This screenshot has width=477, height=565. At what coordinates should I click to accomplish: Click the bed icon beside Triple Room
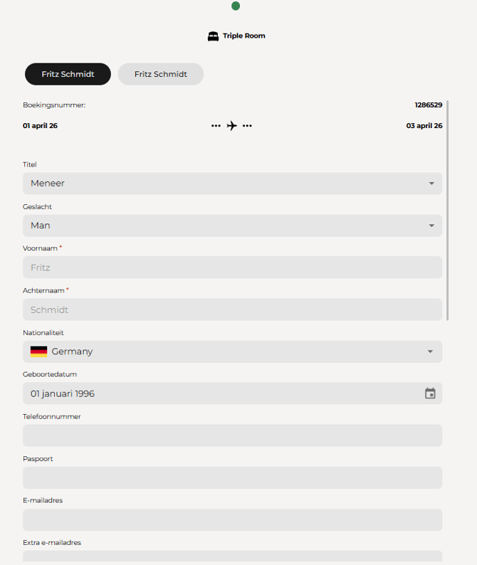point(213,36)
